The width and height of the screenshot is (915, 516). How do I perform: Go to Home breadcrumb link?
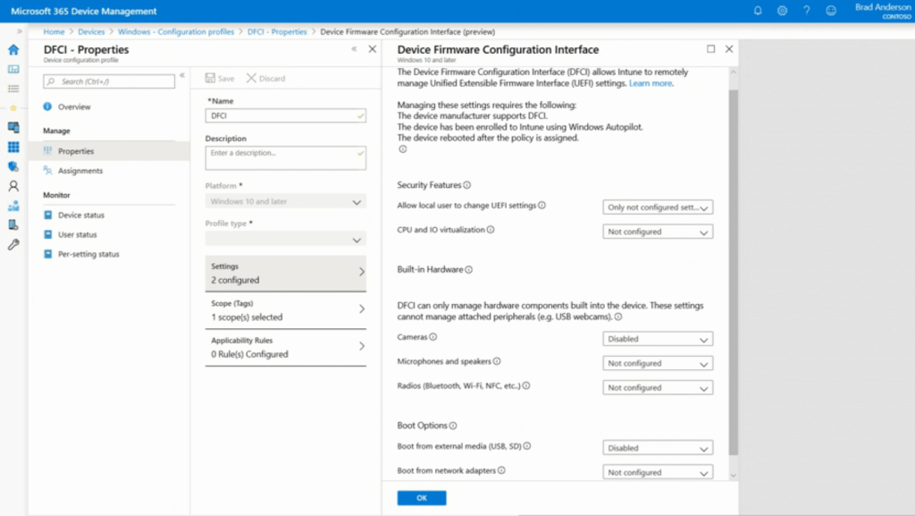tap(54, 31)
